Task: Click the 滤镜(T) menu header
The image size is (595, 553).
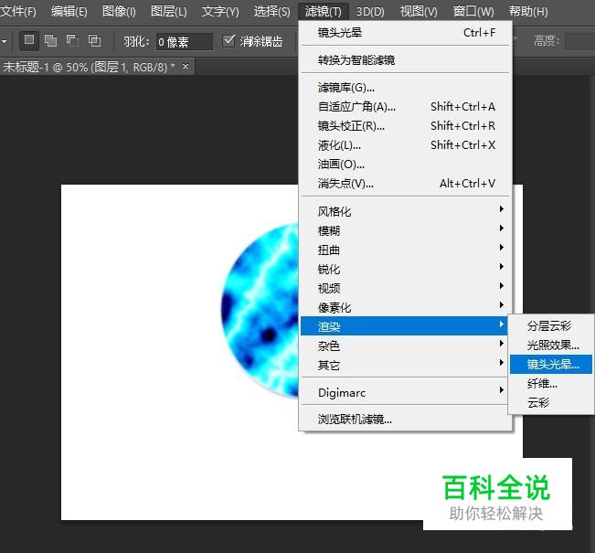Action: tap(324, 11)
